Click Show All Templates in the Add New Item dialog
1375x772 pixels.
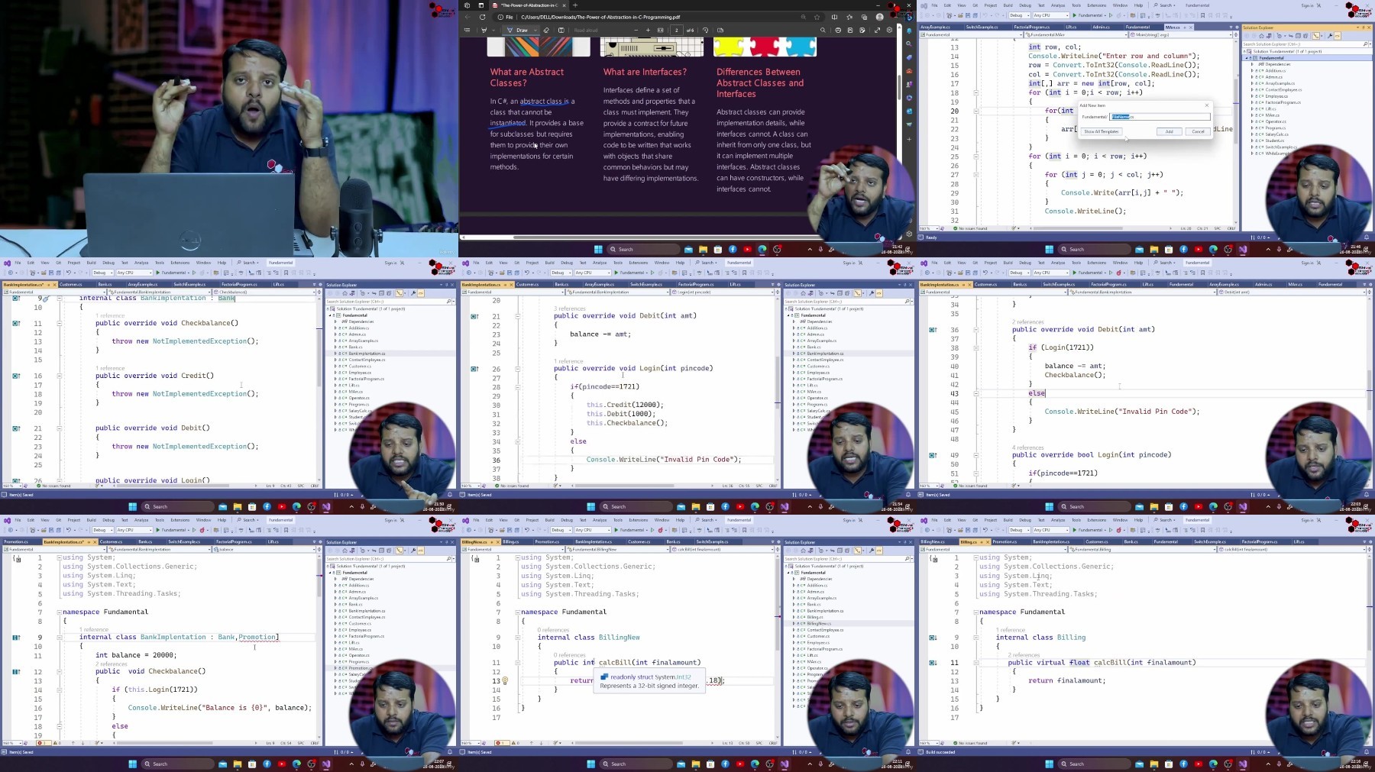click(1101, 131)
